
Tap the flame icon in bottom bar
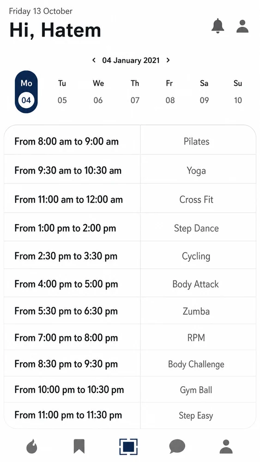pyautogui.click(x=32, y=446)
